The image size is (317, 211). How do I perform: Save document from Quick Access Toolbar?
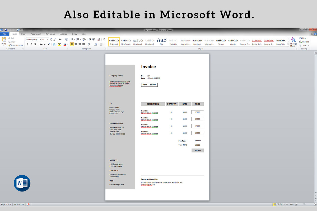(6, 30)
